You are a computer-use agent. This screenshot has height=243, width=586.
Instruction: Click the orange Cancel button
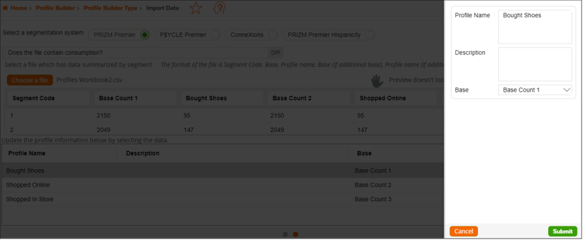[x=464, y=231]
